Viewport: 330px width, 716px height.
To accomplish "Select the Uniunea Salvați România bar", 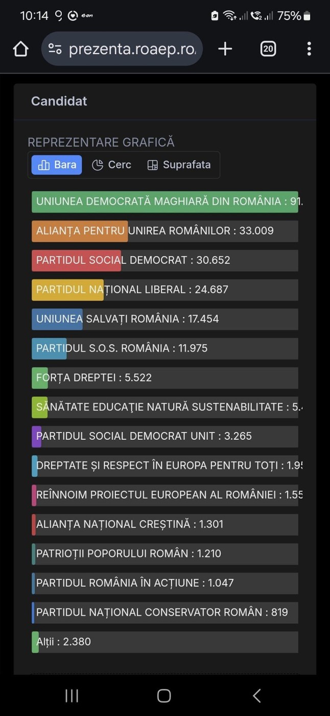I will point(57,319).
